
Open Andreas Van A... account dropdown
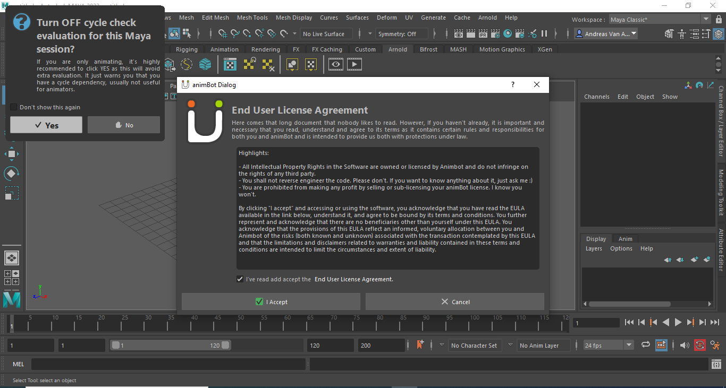(x=606, y=34)
